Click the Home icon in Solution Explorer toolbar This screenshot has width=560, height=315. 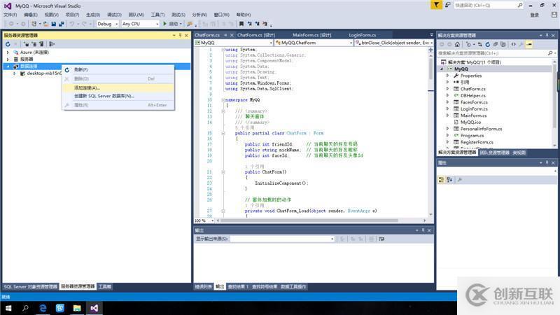457,44
